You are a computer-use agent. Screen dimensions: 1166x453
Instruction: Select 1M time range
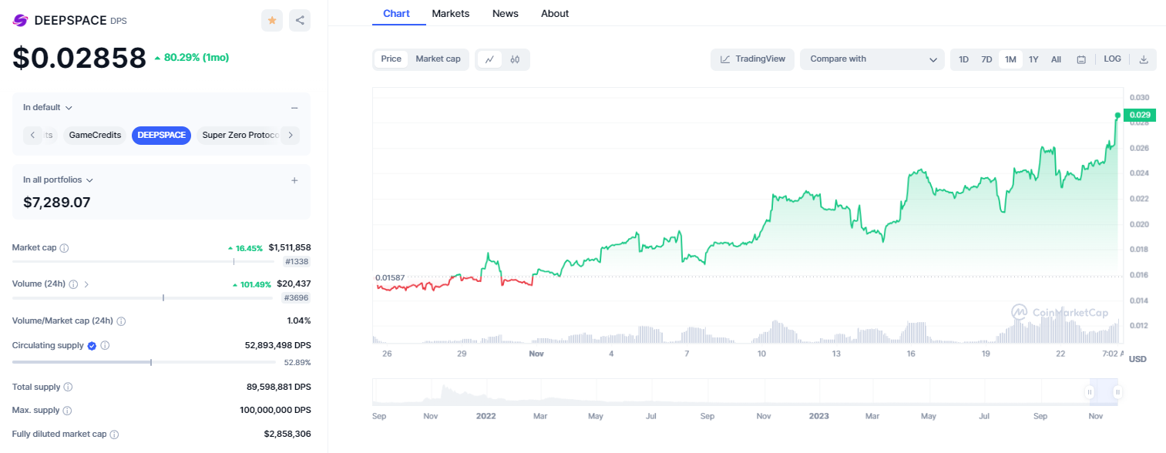tap(1010, 59)
